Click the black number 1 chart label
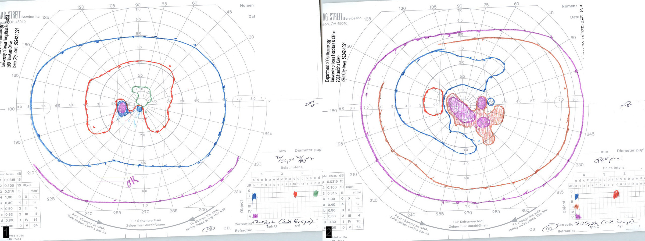This screenshot has width=645, height=241. tap(6, 232)
